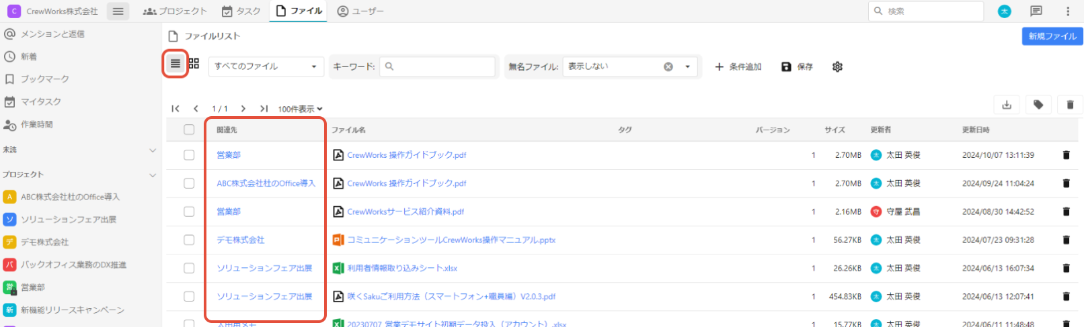Go to previous page of results
This screenshot has width=1084, height=327.
(x=196, y=109)
